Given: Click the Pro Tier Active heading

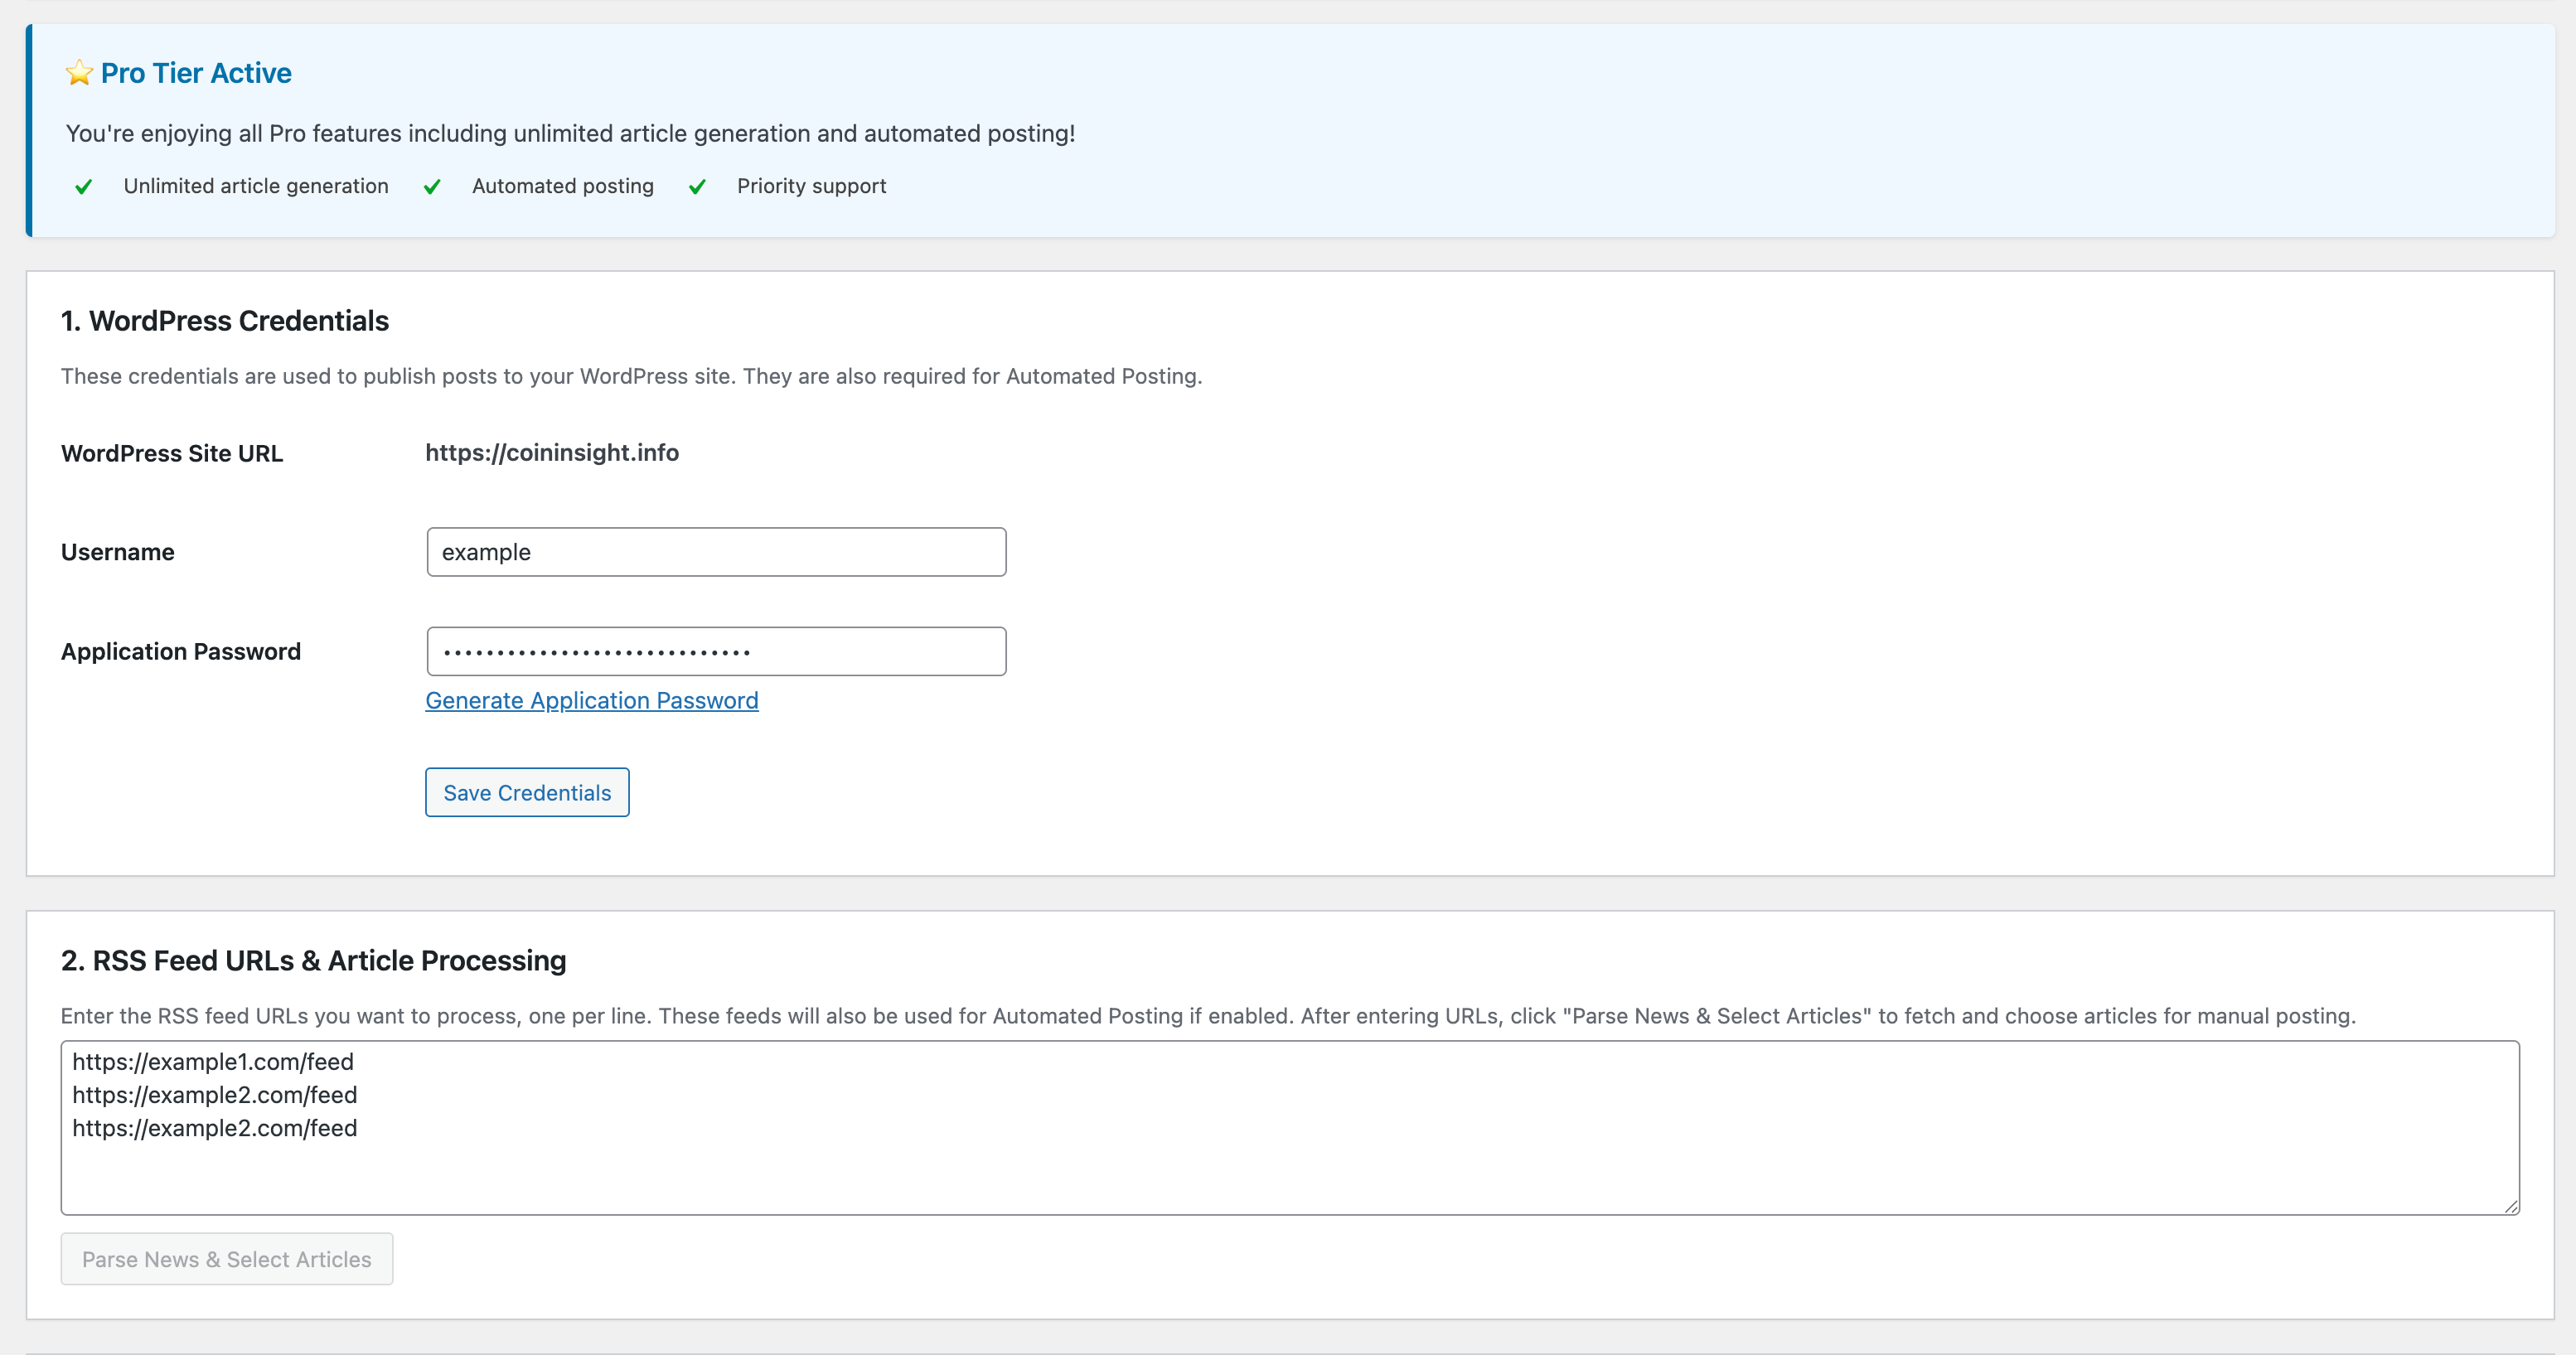Looking at the screenshot, I should click(195, 72).
